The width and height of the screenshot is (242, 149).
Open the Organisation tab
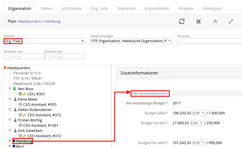(20, 9)
